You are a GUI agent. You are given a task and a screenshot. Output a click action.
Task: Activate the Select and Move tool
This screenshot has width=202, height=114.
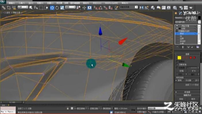pyautogui.click(x=52, y=7)
